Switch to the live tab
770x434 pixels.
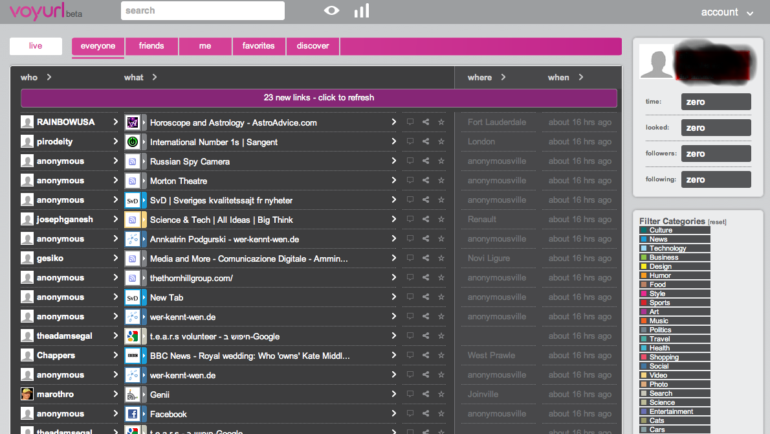(36, 46)
